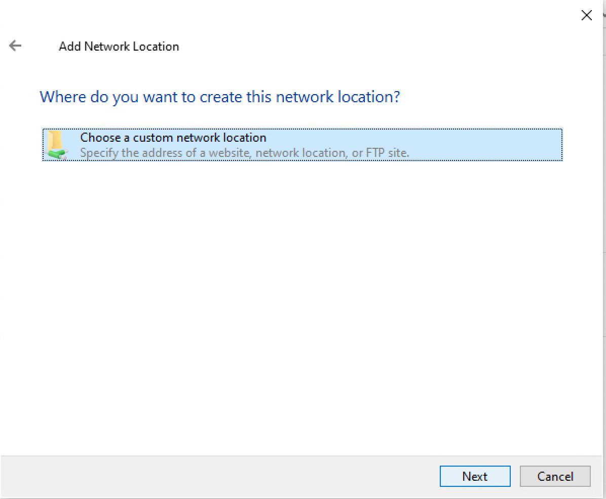Click blank area between back arrow and title

pyautogui.click(x=41, y=47)
